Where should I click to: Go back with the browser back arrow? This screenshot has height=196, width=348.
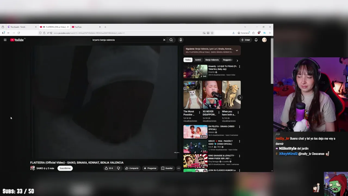pos(8,33)
